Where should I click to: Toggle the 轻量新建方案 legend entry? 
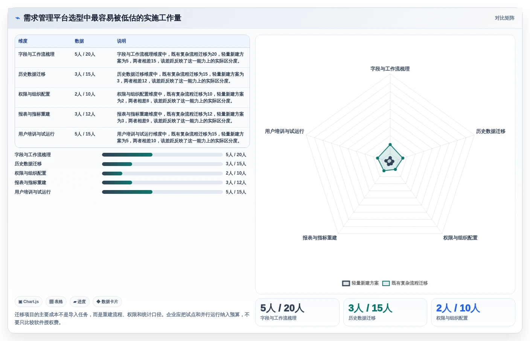[360, 283]
